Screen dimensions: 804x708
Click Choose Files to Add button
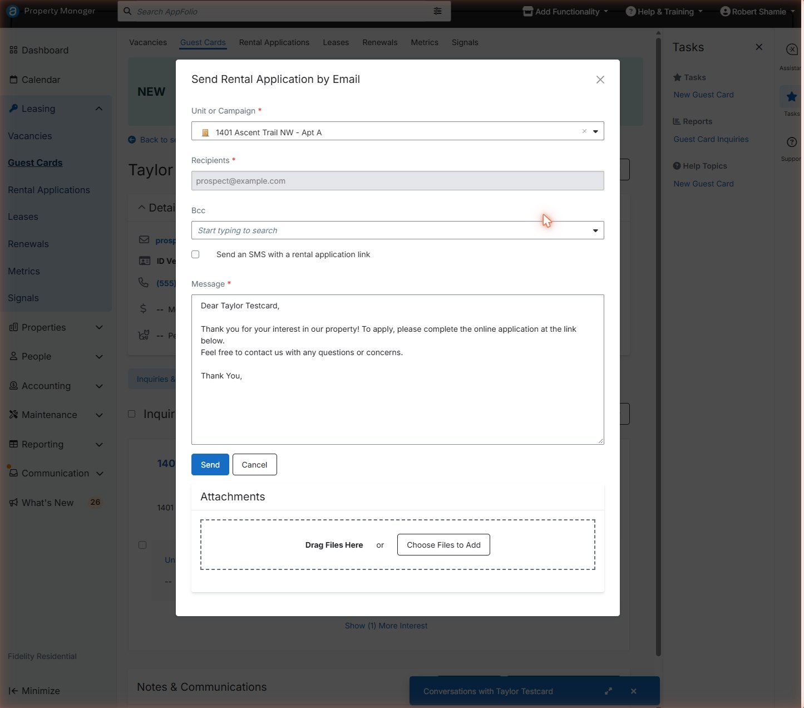[x=443, y=545]
